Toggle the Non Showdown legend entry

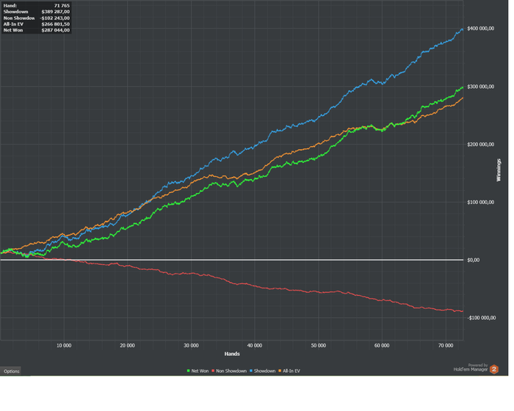229,371
